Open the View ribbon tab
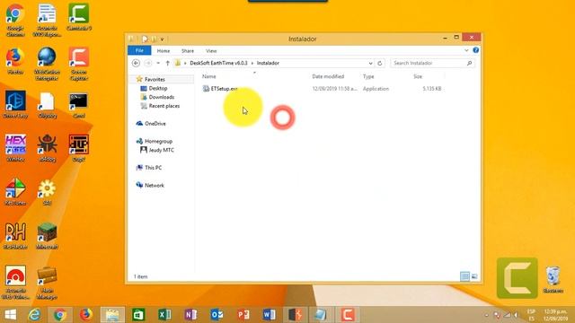 click(x=211, y=51)
